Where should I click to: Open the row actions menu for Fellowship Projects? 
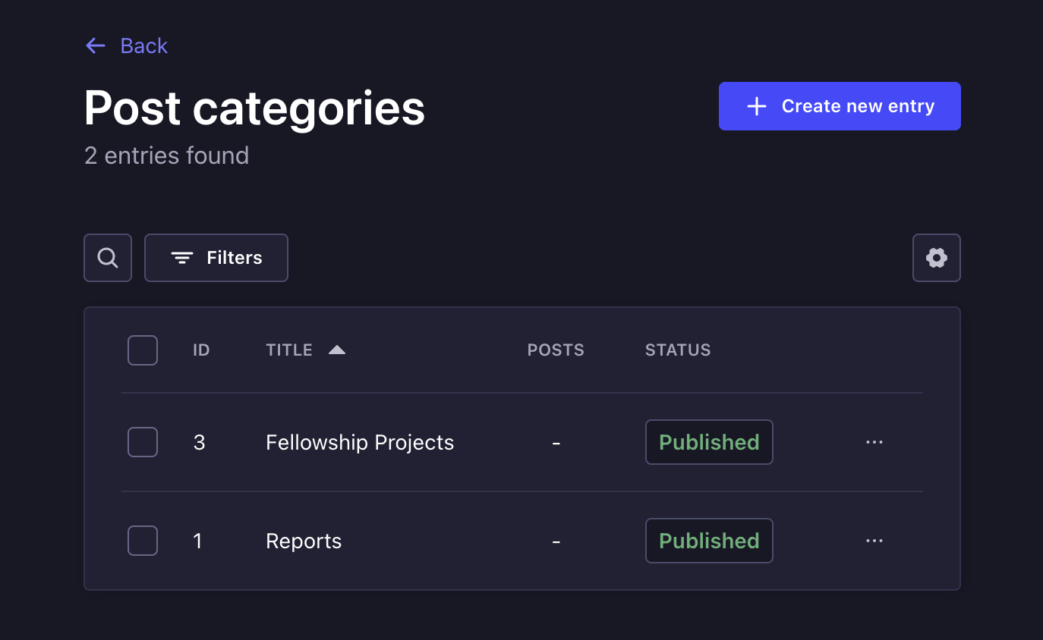[x=874, y=442]
